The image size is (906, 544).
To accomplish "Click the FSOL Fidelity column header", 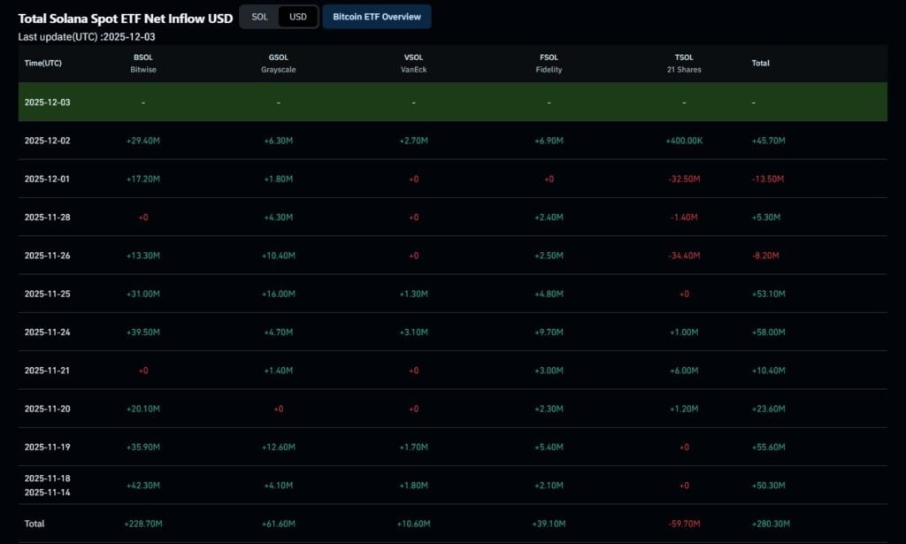I will [x=549, y=64].
